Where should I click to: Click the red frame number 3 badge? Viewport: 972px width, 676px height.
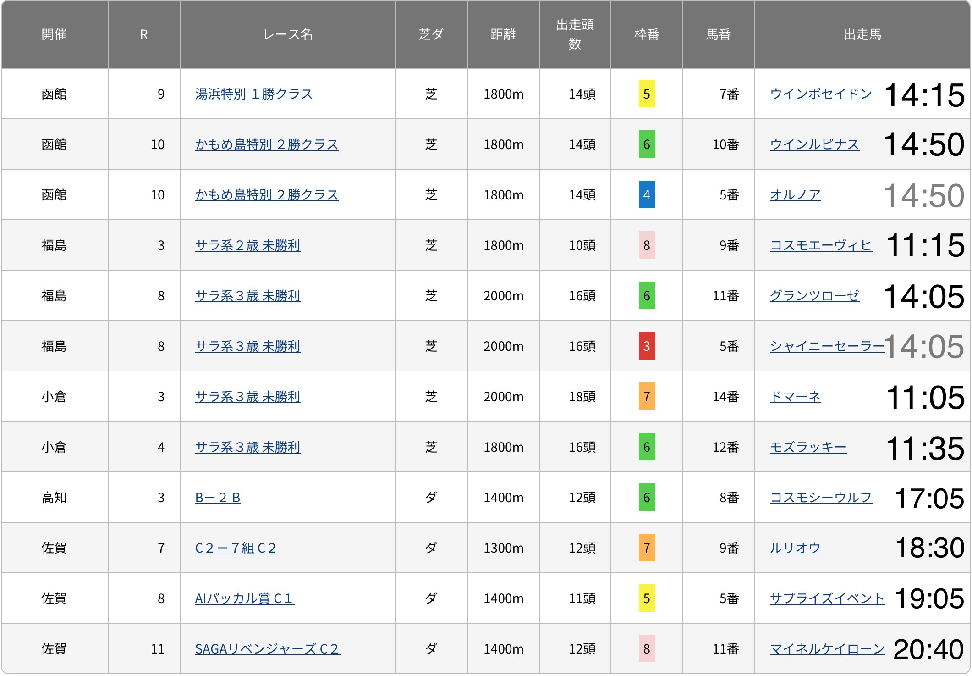[x=646, y=346]
